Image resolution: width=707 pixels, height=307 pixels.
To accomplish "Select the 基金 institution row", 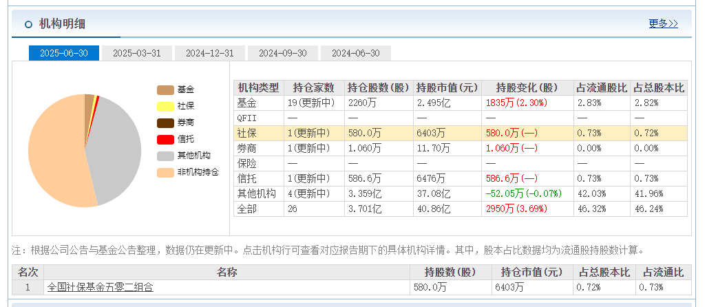I will point(461,103).
